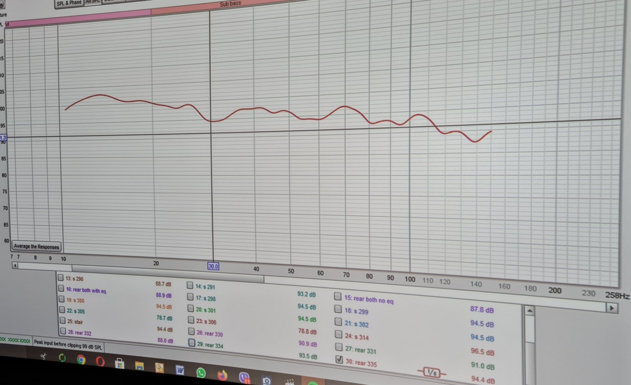Image resolution: width=631 pixels, height=385 pixels.
Task: Open the yellow clock app icon in taskbar
Action: click(159, 368)
